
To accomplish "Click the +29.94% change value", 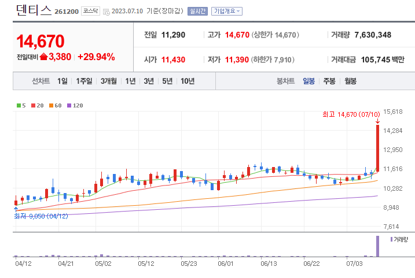I will pyautogui.click(x=96, y=57).
